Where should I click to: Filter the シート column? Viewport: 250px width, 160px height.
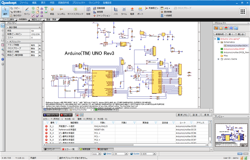click(x=191, y=123)
